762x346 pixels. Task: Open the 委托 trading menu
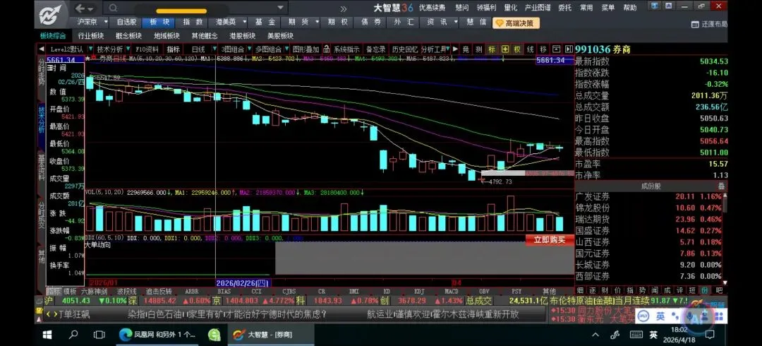[x=564, y=8]
